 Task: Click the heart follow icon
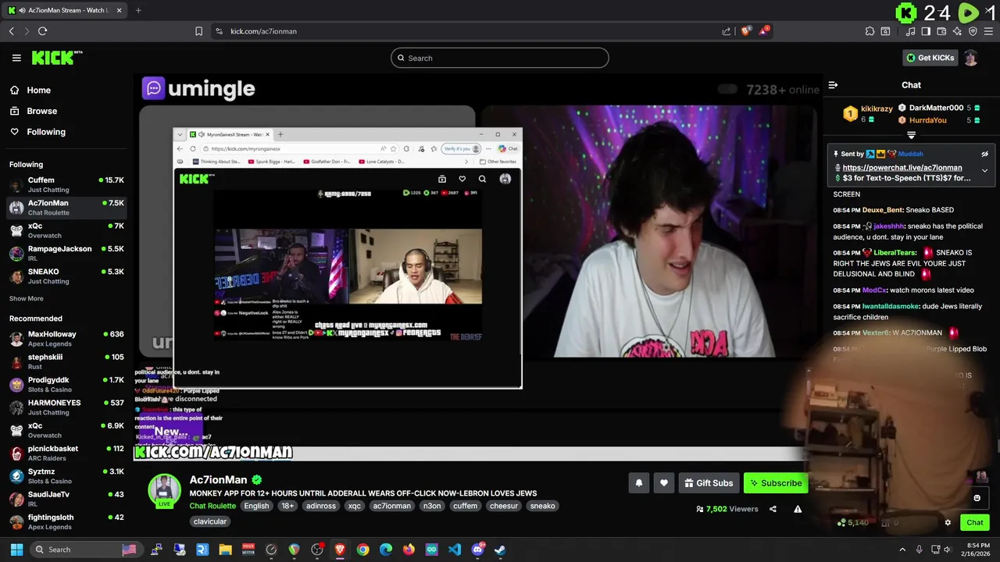click(663, 483)
